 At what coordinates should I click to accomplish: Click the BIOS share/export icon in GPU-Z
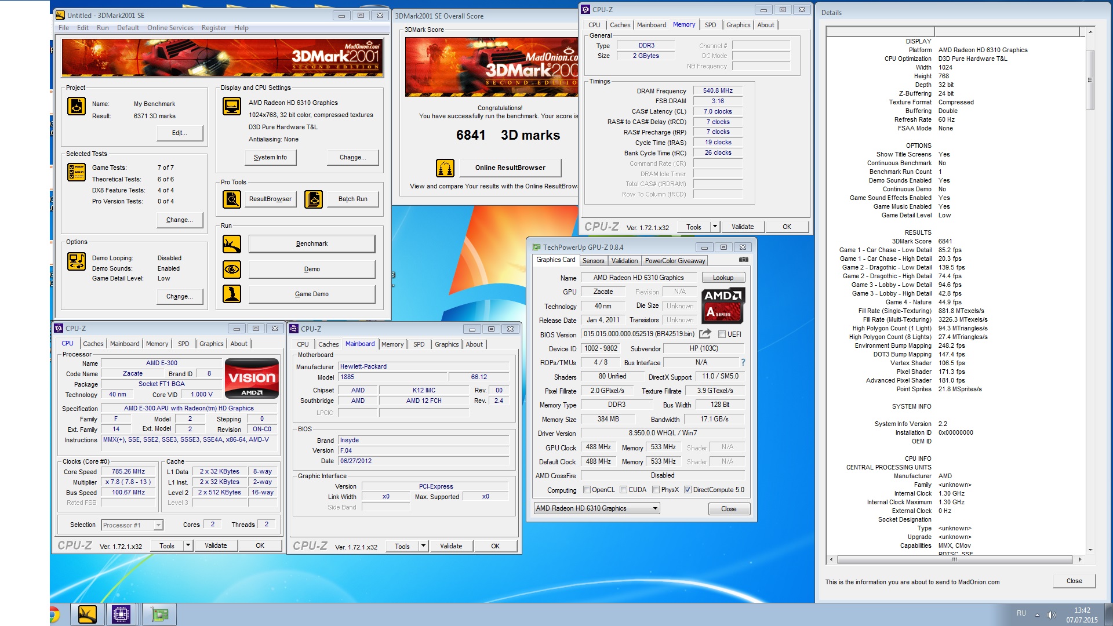click(705, 334)
